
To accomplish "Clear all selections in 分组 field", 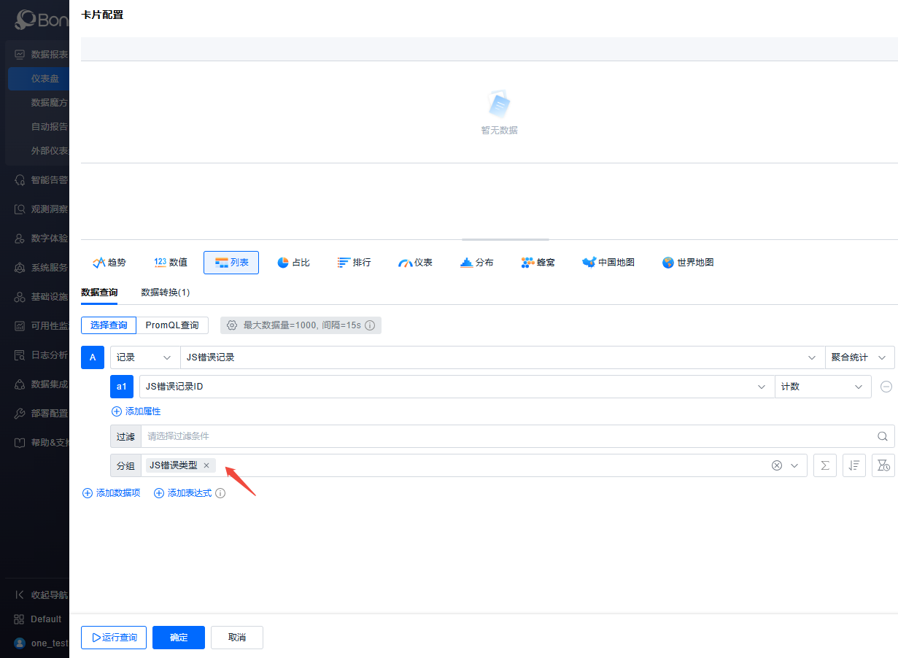I will 776,465.
